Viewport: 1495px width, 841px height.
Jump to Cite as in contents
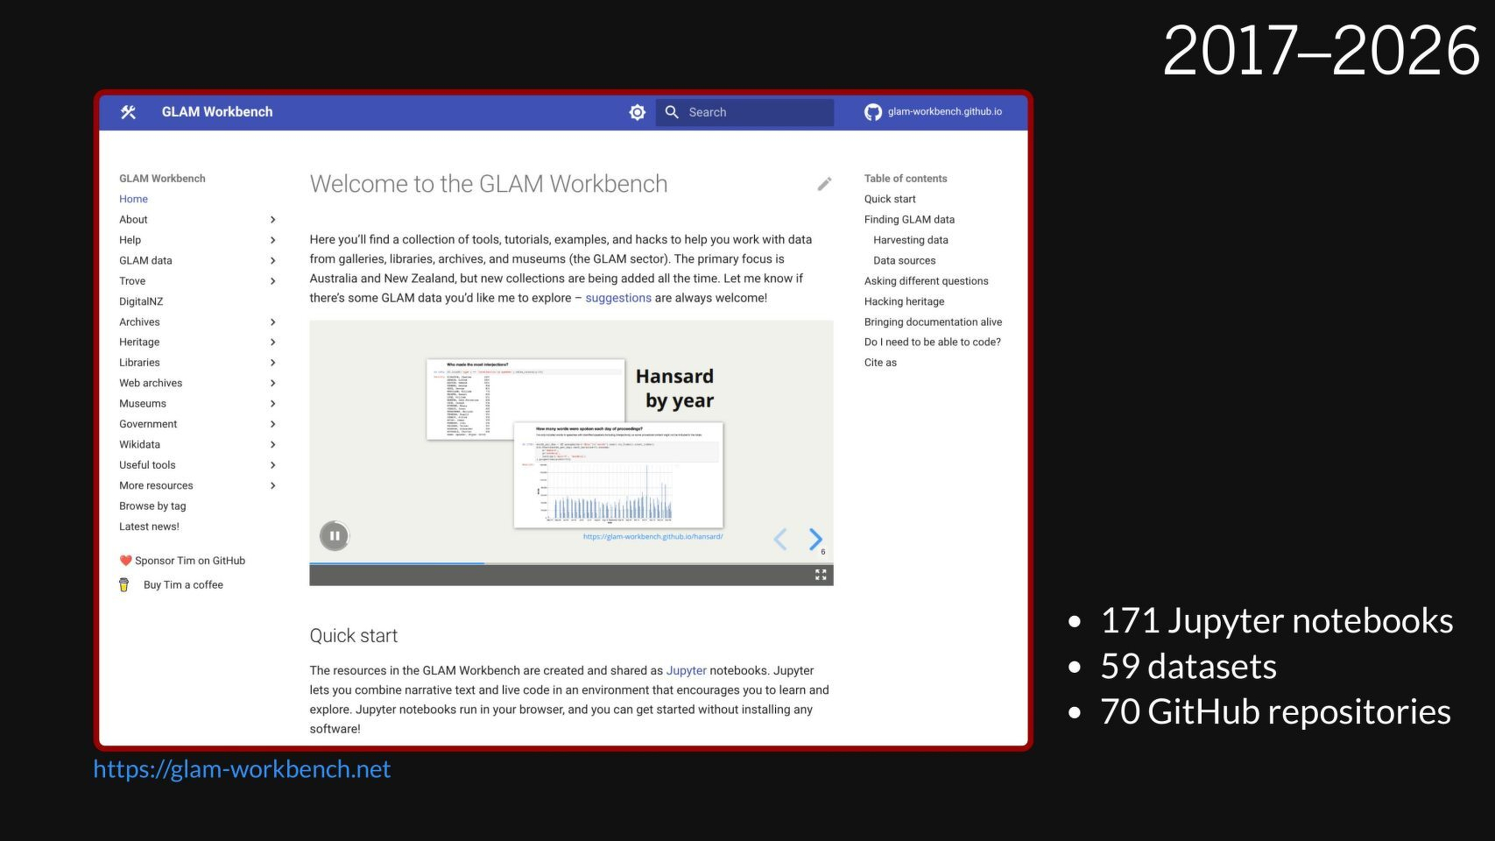point(880,363)
